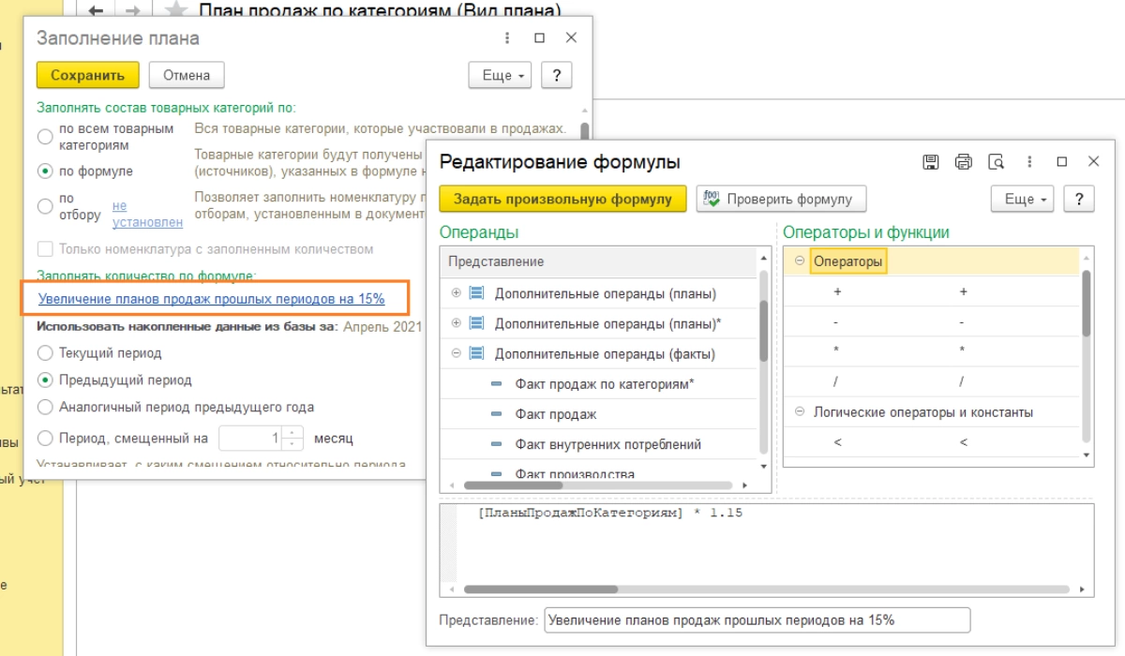Viewport: 1125px width, 656px height.
Task: Choose the Текущий период radio option
Action: pos(45,353)
